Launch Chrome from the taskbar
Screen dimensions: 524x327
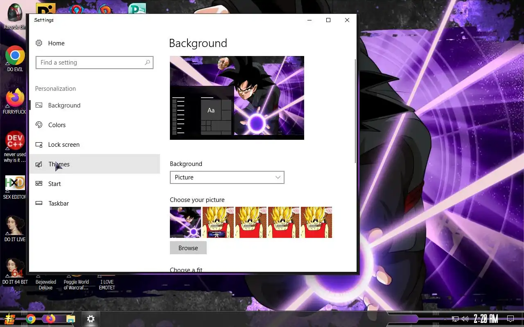pyautogui.click(x=31, y=319)
